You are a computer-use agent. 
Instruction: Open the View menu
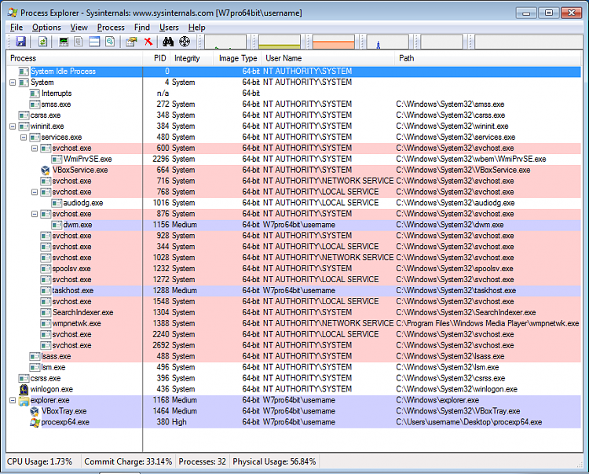79,28
